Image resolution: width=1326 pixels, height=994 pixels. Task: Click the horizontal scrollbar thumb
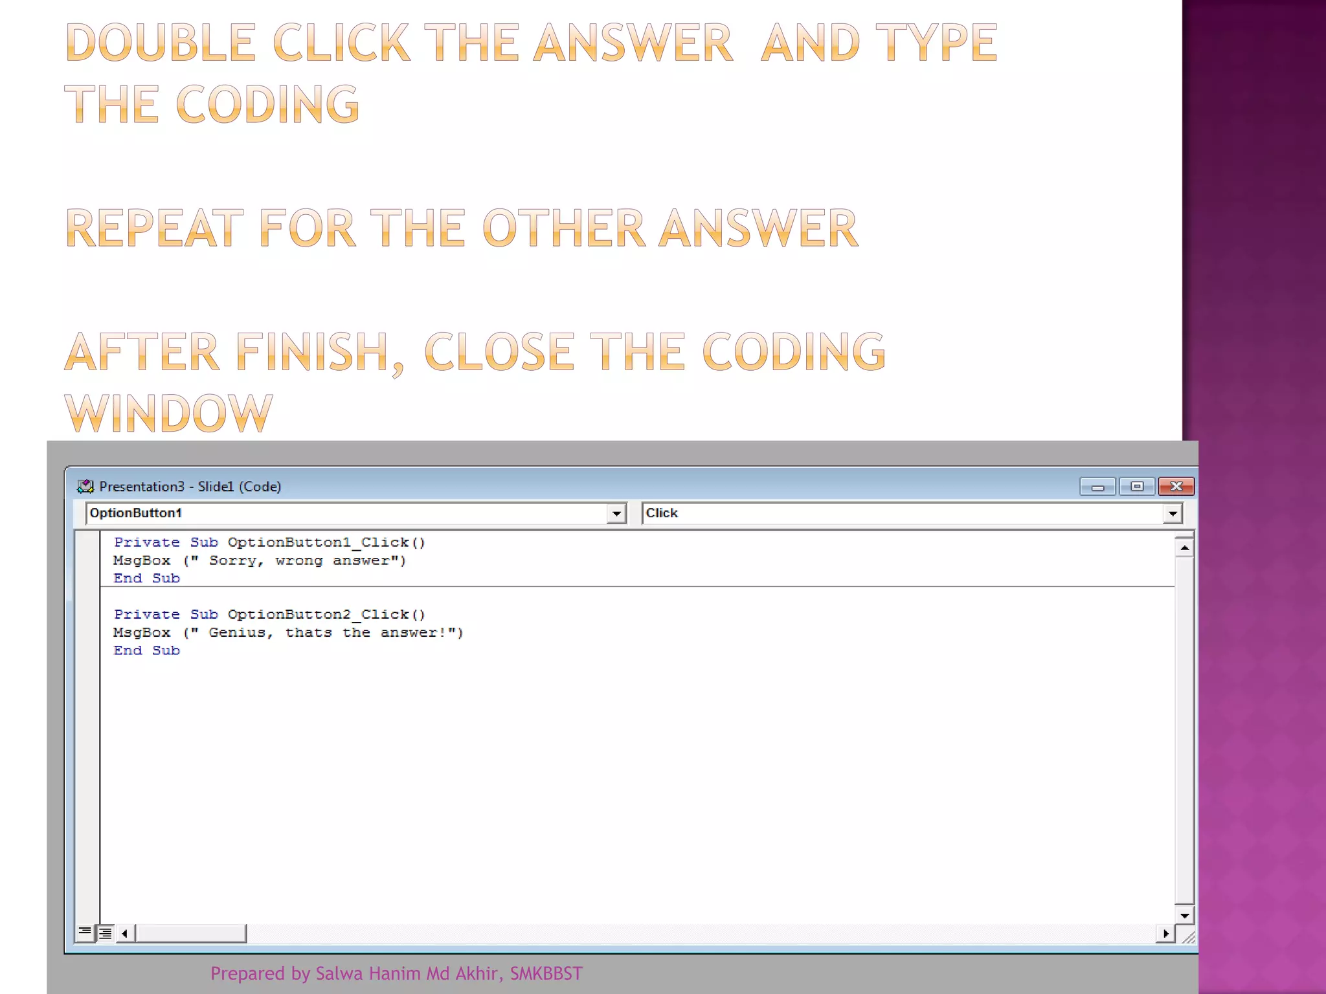191,933
